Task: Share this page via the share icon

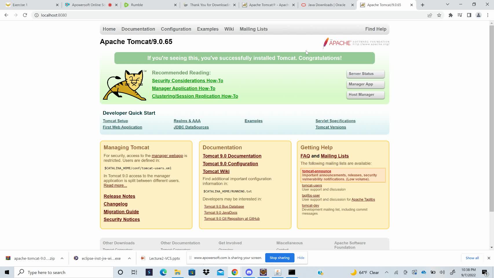Action: click(x=430, y=15)
